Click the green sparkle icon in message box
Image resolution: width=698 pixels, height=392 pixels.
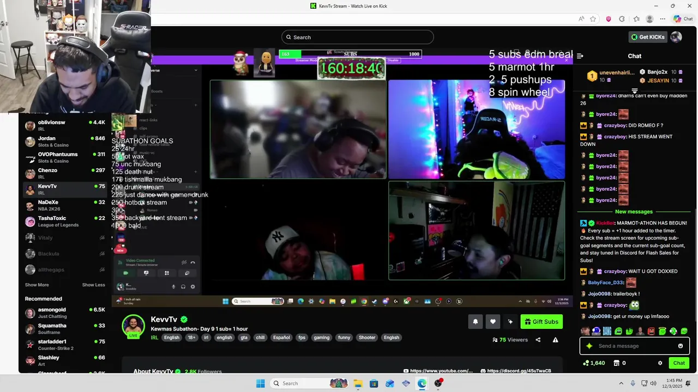589,346
